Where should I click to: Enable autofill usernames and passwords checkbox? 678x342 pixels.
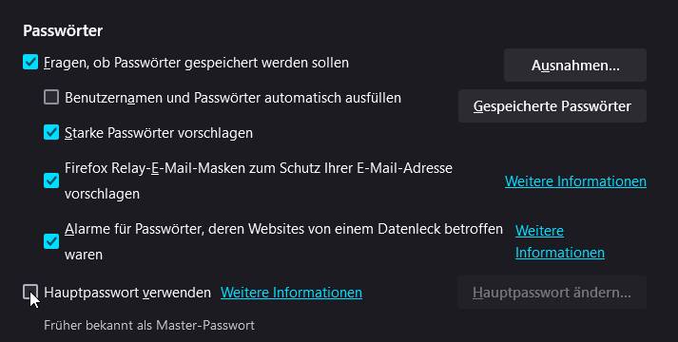[x=51, y=97]
